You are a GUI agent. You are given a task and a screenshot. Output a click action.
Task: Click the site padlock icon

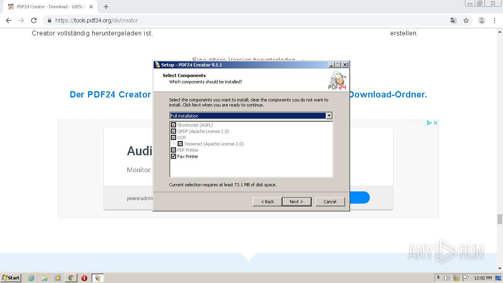point(50,20)
